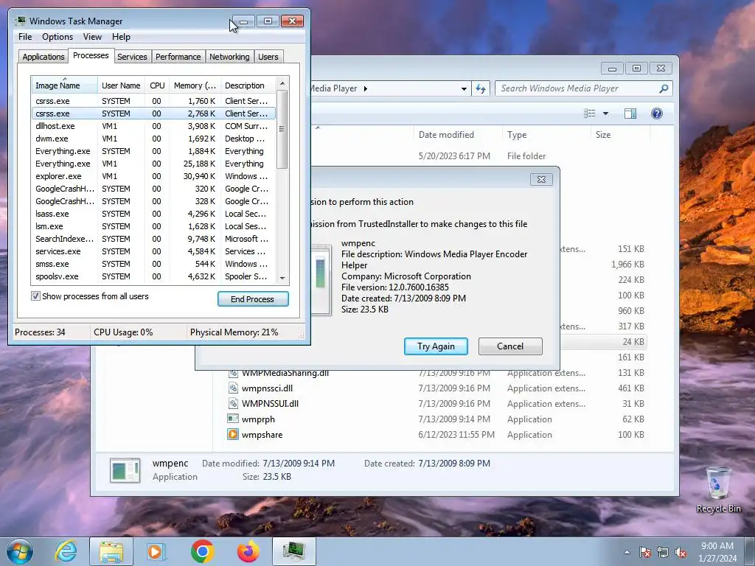Click the wmpenc details pane thumbnail

(x=125, y=470)
